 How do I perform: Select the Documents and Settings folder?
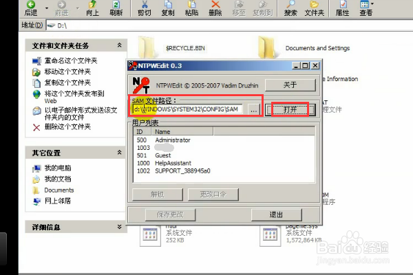pyautogui.click(x=304, y=47)
